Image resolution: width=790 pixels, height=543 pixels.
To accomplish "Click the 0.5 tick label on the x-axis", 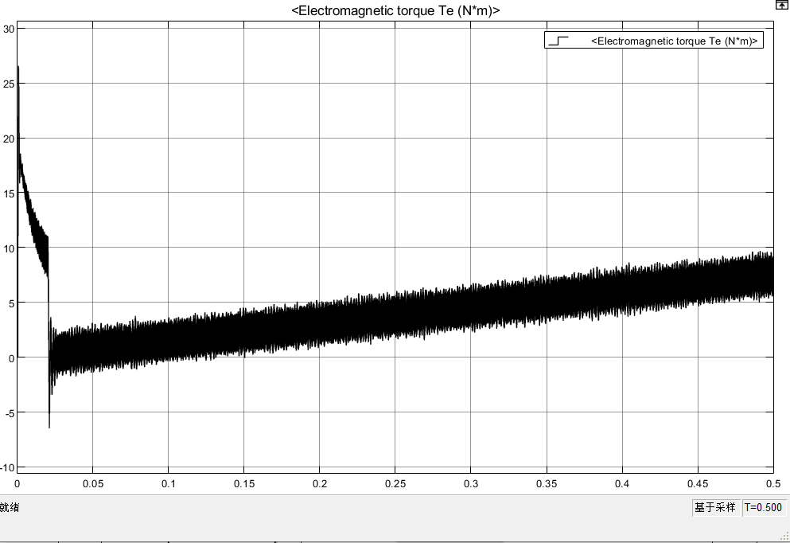I will coord(771,483).
